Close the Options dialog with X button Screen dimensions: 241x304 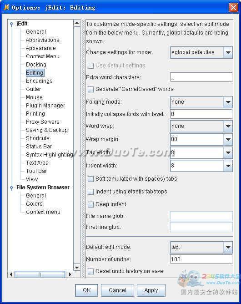click(x=233, y=8)
